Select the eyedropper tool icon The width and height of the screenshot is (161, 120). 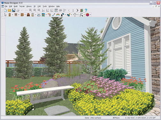pyautogui.click(x=54, y=15)
